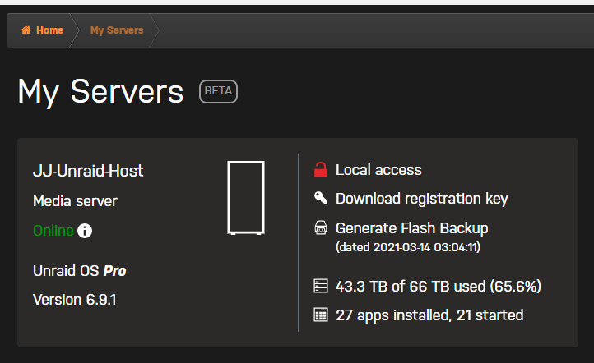The image size is (594, 363).
Task: Click the Home house icon in breadcrumb
Action: tap(26, 30)
